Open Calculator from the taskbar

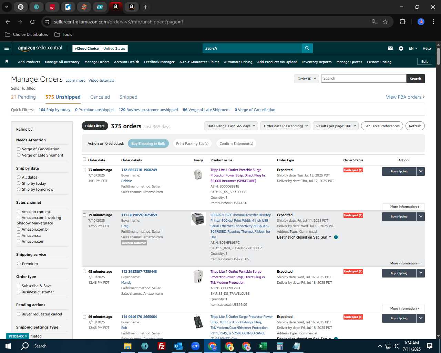[x=280, y=346]
